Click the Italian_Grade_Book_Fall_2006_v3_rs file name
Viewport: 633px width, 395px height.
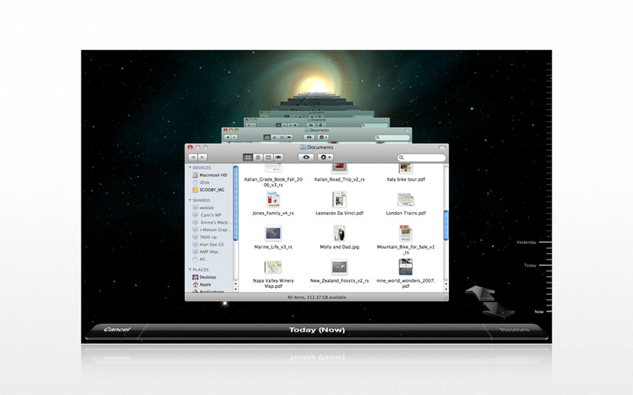tap(274, 181)
